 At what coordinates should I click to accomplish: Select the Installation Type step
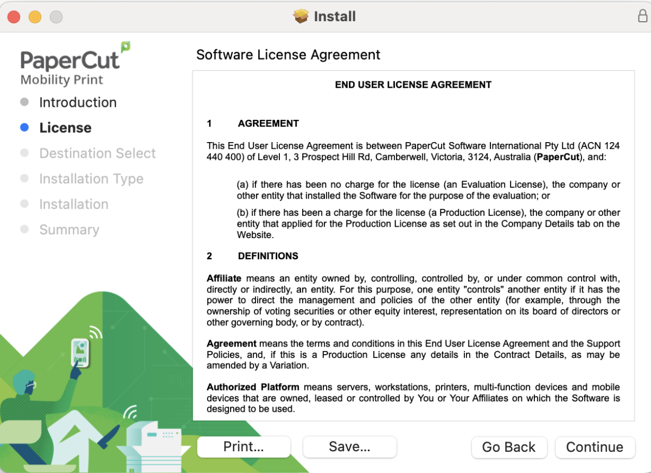(x=91, y=179)
